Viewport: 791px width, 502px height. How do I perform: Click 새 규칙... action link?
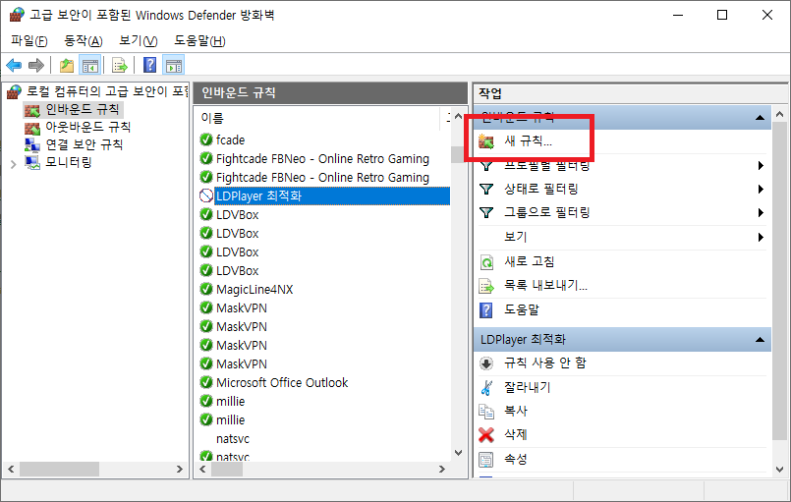pos(529,140)
